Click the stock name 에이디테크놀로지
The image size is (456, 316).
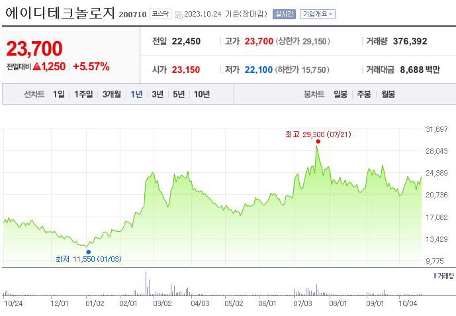(x=60, y=13)
